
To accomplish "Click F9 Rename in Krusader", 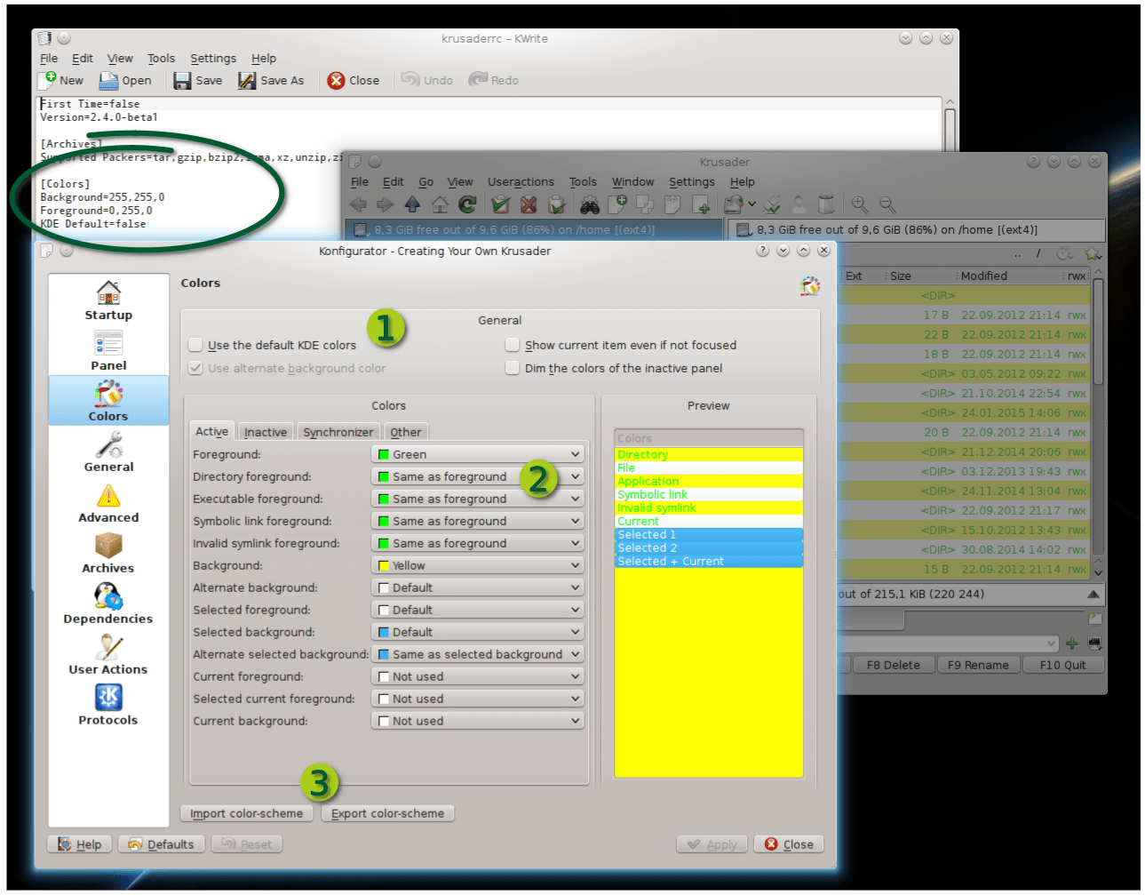I will [977, 665].
